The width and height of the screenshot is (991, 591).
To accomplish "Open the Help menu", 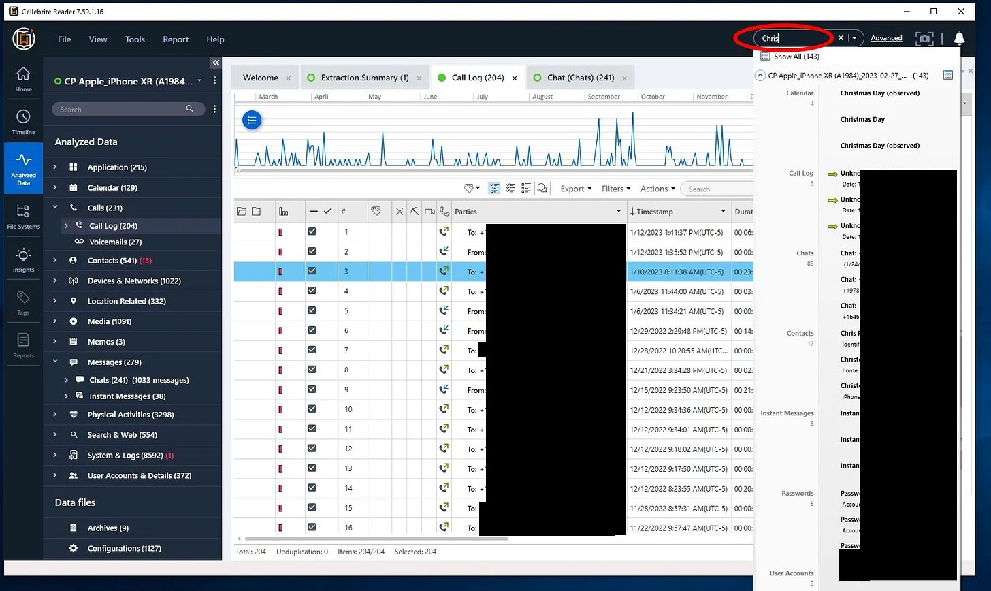I will click(215, 39).
